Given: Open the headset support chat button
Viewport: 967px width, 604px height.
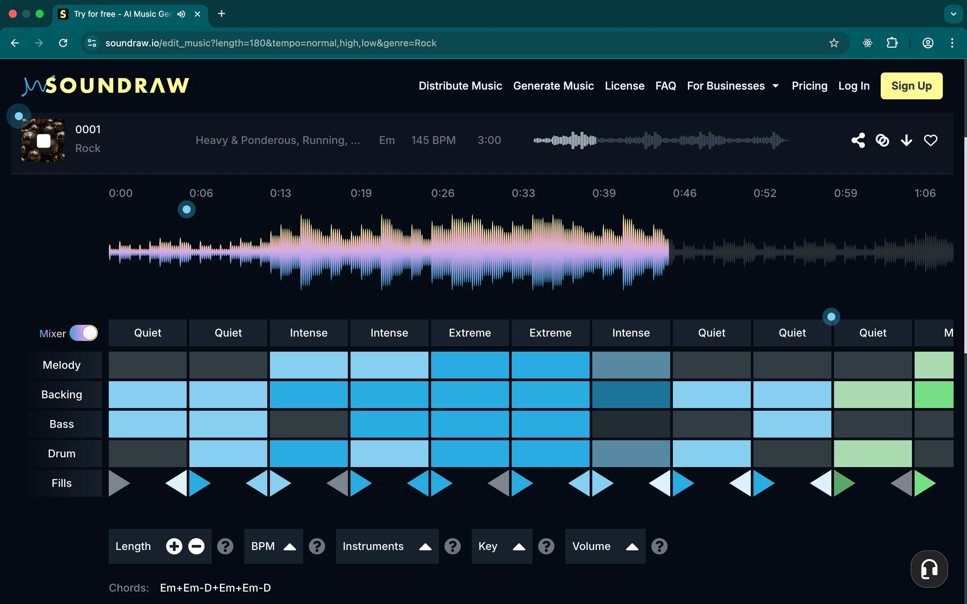Looking at the screenshot, I should point(929,569).
